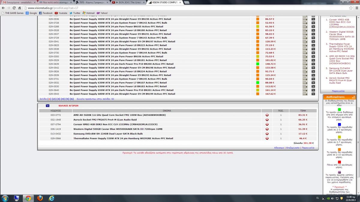Add the Dark Power Pro P10 BN200 to cart

(313, 64)
